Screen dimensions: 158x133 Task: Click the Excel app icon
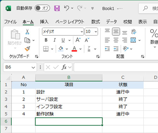click(8, 8)
